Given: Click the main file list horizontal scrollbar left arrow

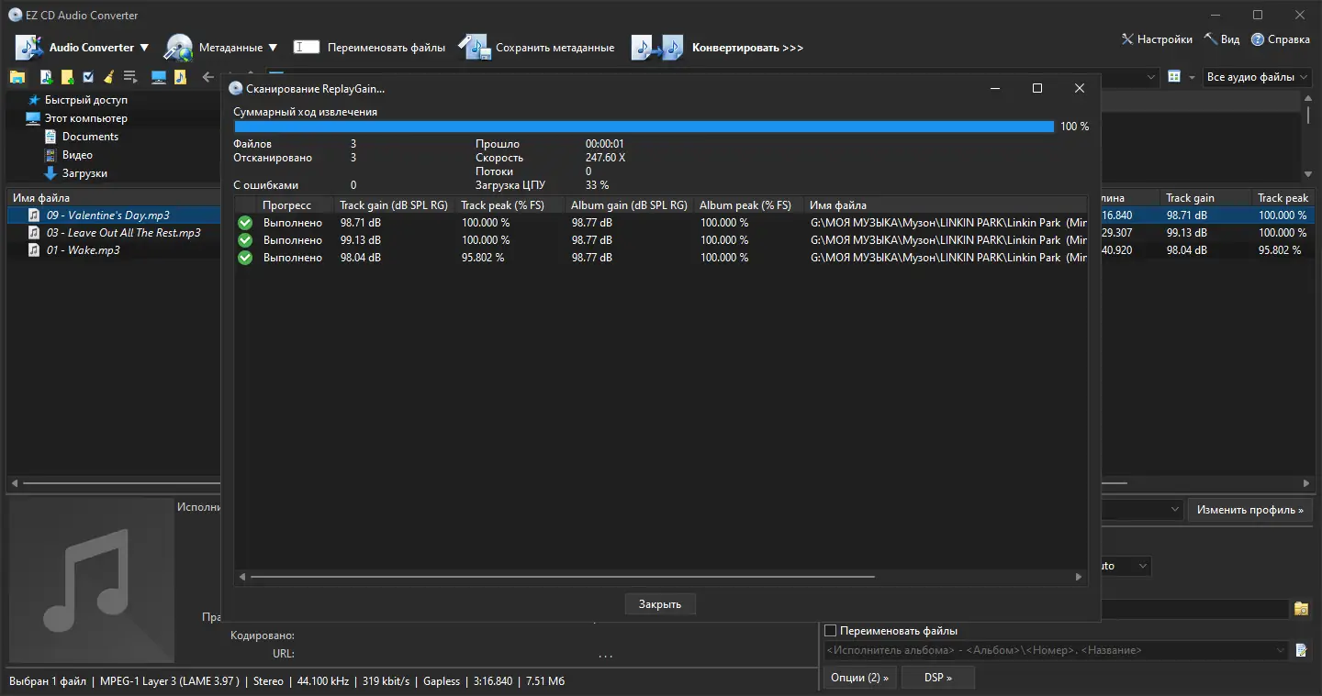Looking at the screenshot, I should [14, 483].
